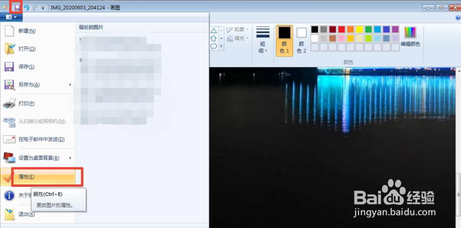
Task: Click the first empty custom color slot
Action: click(x=315, y=47)
